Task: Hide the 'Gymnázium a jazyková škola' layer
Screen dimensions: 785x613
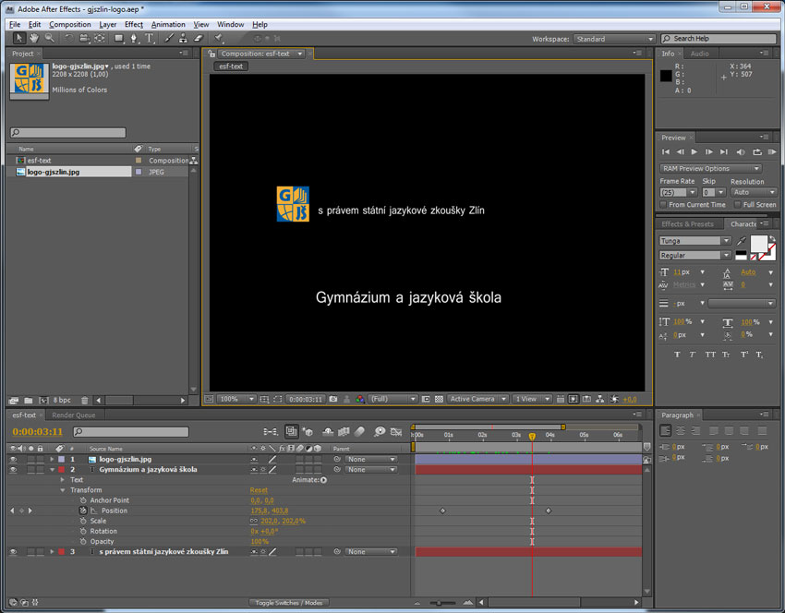Action: tap(14, 470)
